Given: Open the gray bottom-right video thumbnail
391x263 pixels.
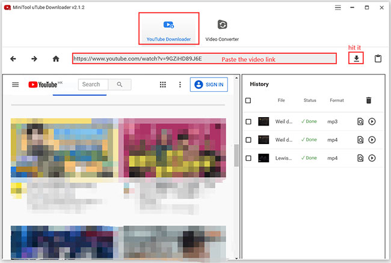Looking at the screenshot, I should (175, 242).
